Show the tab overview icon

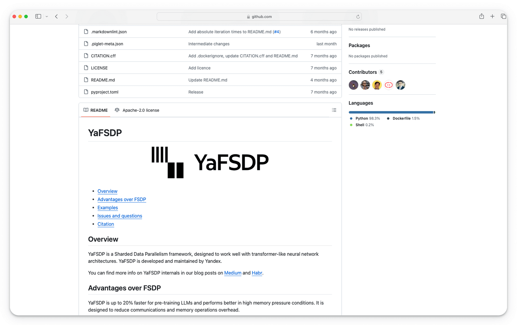point(503,16)
